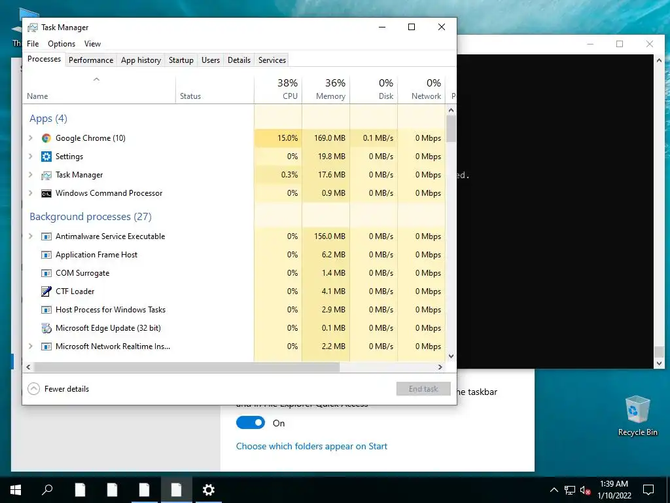Select the Apps (4) group header
Screen dimensions: 670x503
(48, 119)
